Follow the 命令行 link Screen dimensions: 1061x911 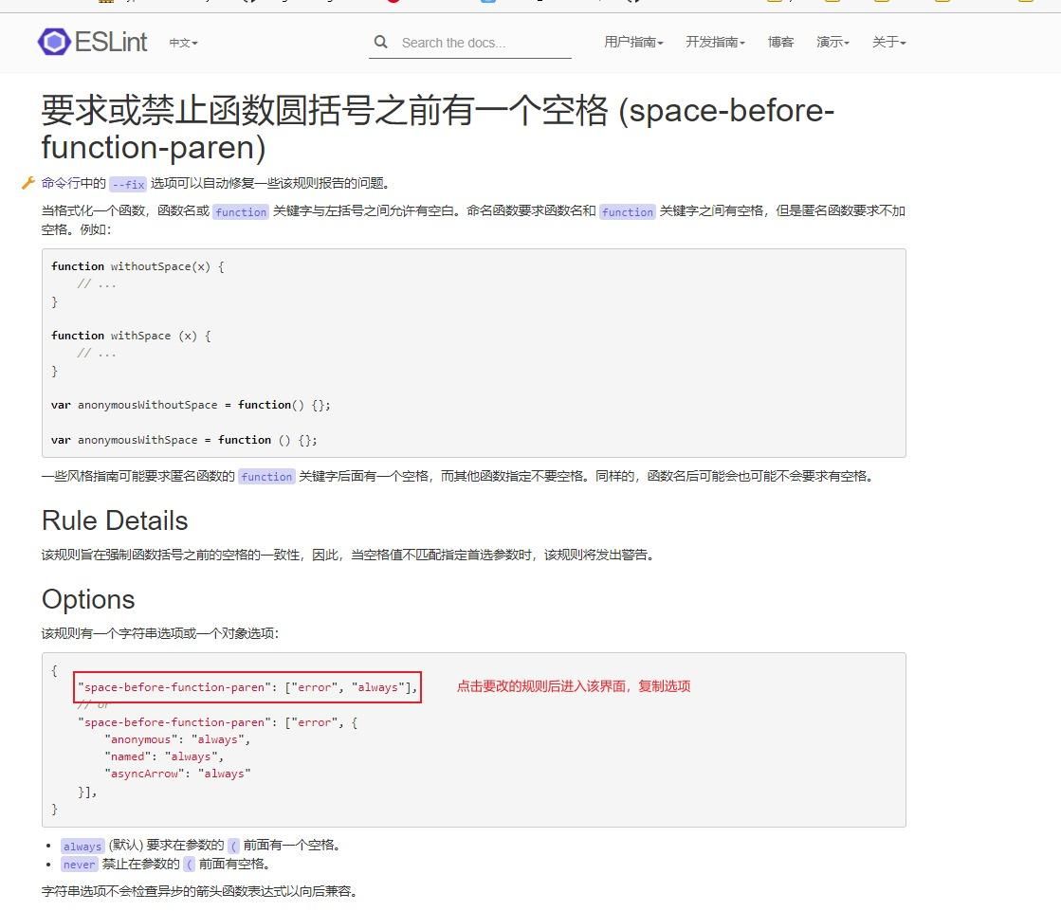point(61,184)
